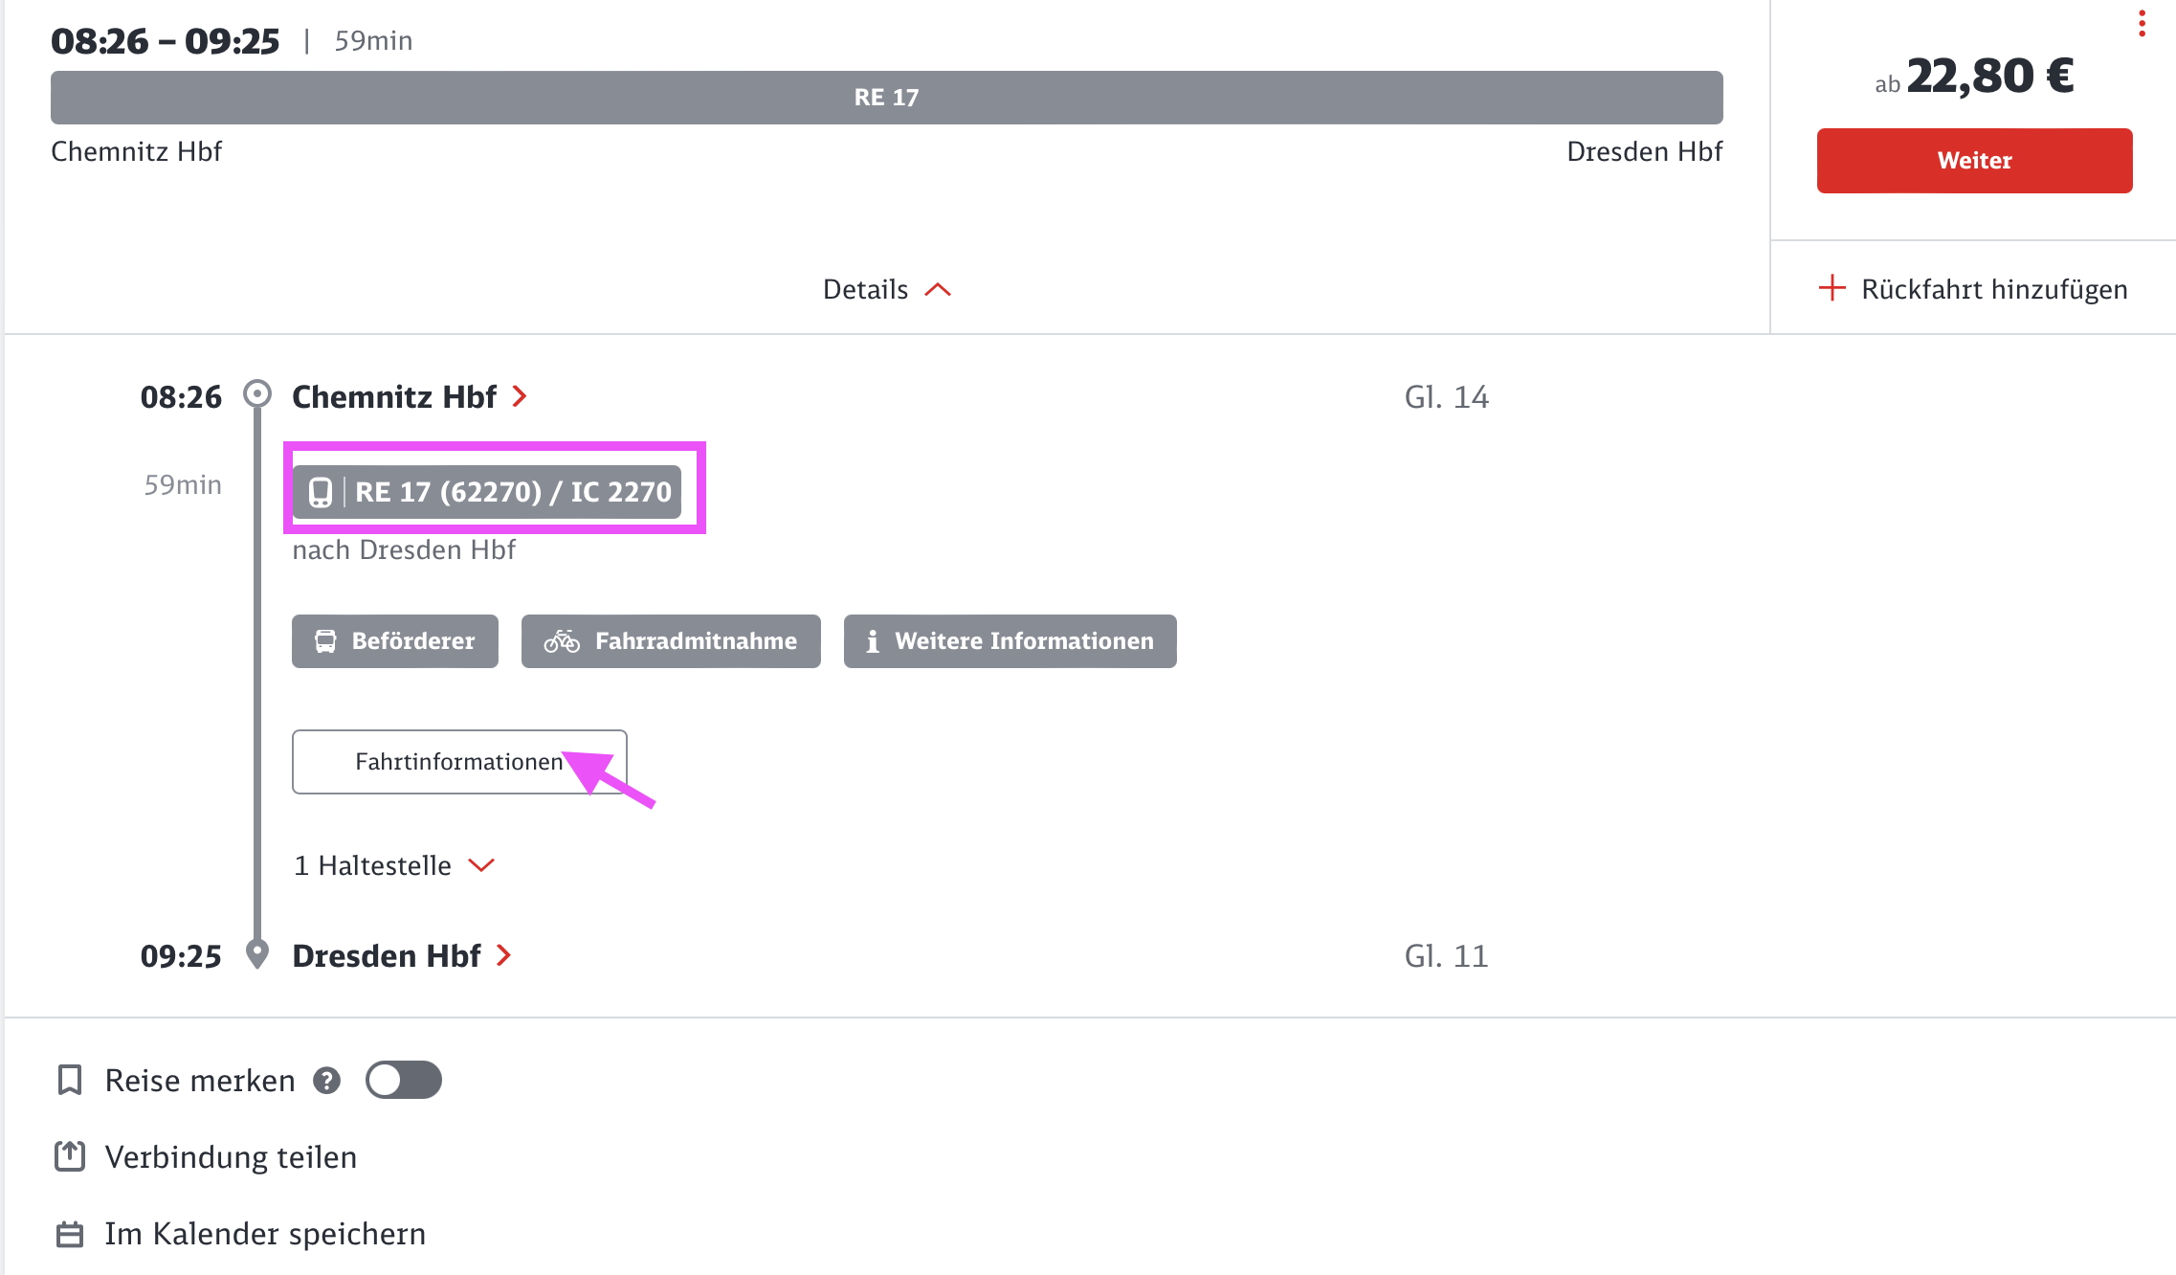The width and height of the screenshot is (2176, 1275).
Task: Click the Beförderer info chip
Action: coord(394,641)
